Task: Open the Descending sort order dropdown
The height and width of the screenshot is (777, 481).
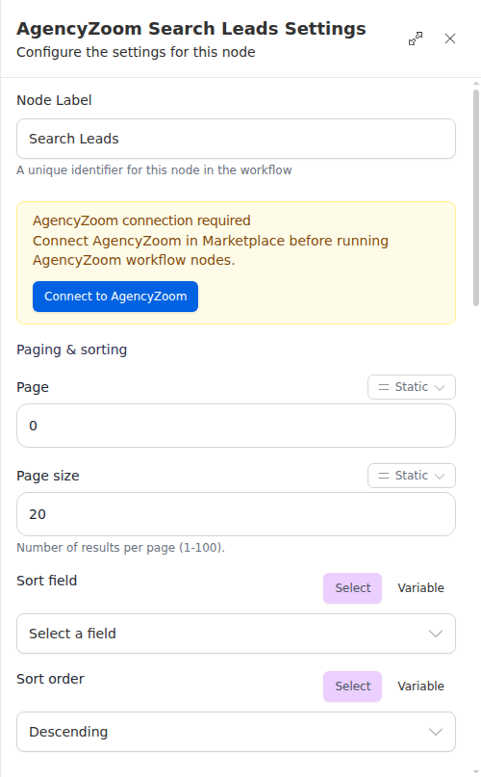Action: (x=236, y=732)
